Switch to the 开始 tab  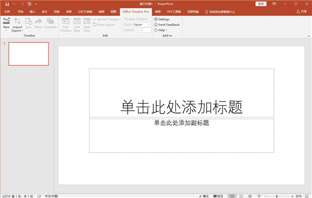[20, 12]
